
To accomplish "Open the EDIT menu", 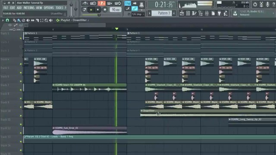I will pyautogui.click(x=13, y=8).
